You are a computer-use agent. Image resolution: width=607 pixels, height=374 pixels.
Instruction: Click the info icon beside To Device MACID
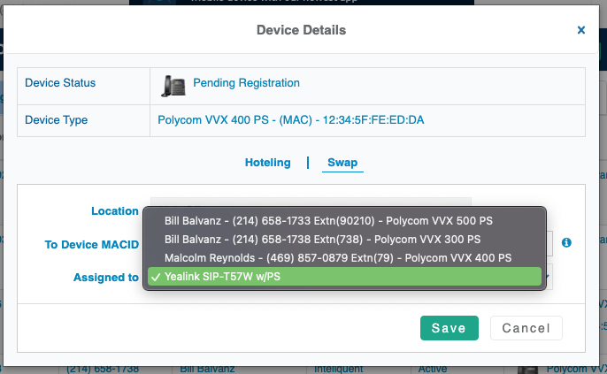pyautogui.click(x=566, y=242)
